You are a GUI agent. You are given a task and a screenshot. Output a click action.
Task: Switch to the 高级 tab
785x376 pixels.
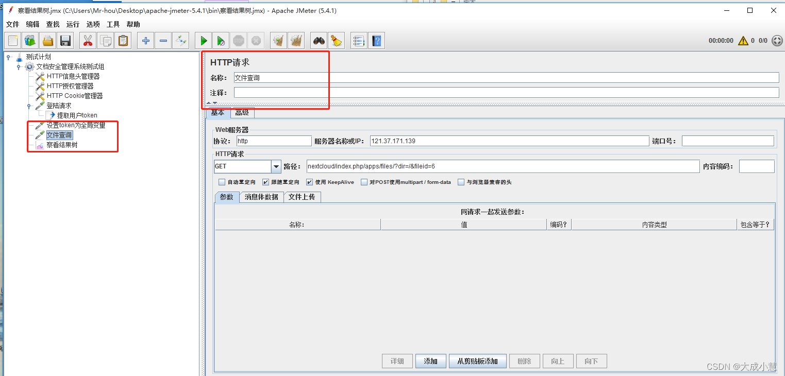[242, 112]
